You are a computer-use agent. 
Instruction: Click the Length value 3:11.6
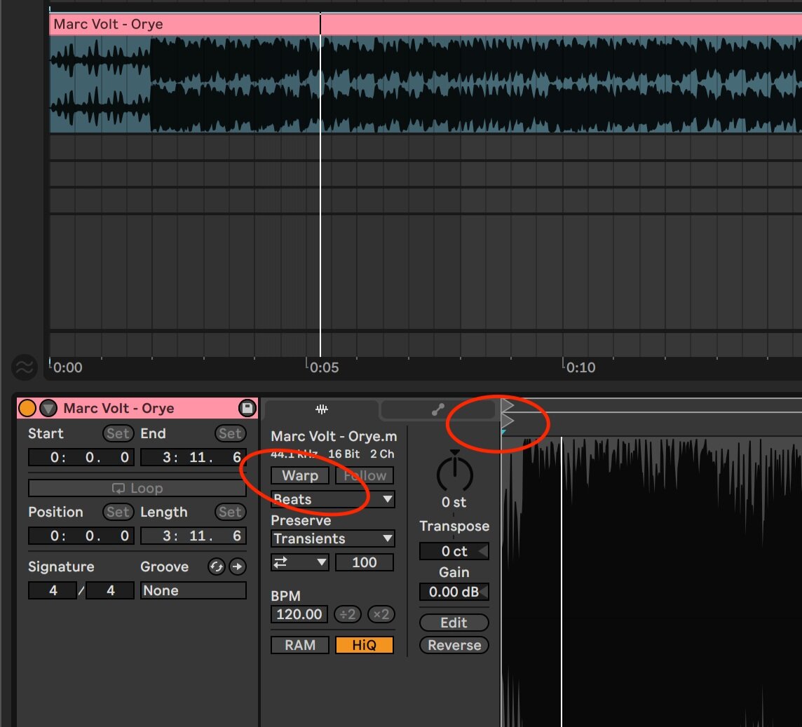pyautogui.click(x=193, y=536)
